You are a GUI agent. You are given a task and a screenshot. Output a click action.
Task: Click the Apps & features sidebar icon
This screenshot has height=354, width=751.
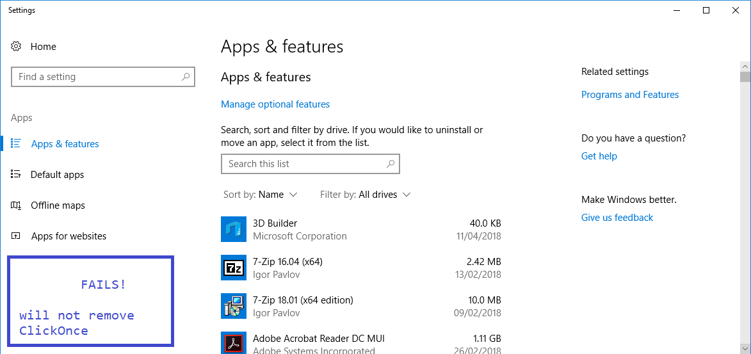click(16, 143)
